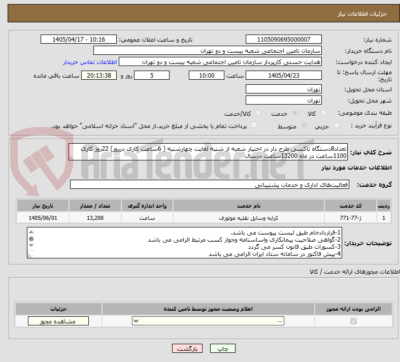Click the اطلاعات خدمات مورد نیاز heading
The width and height of the screenshot is (400, 362).
tap(356, 168)
